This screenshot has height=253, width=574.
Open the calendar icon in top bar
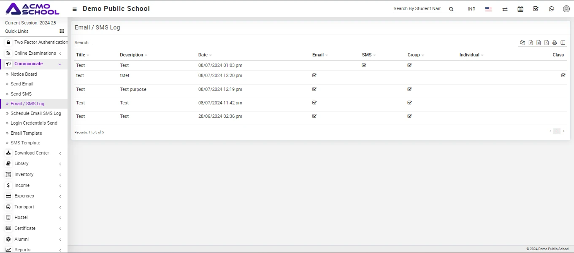pos(520,9)
